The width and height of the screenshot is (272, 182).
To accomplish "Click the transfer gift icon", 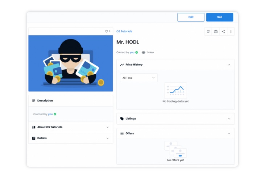I will point(216,32).
